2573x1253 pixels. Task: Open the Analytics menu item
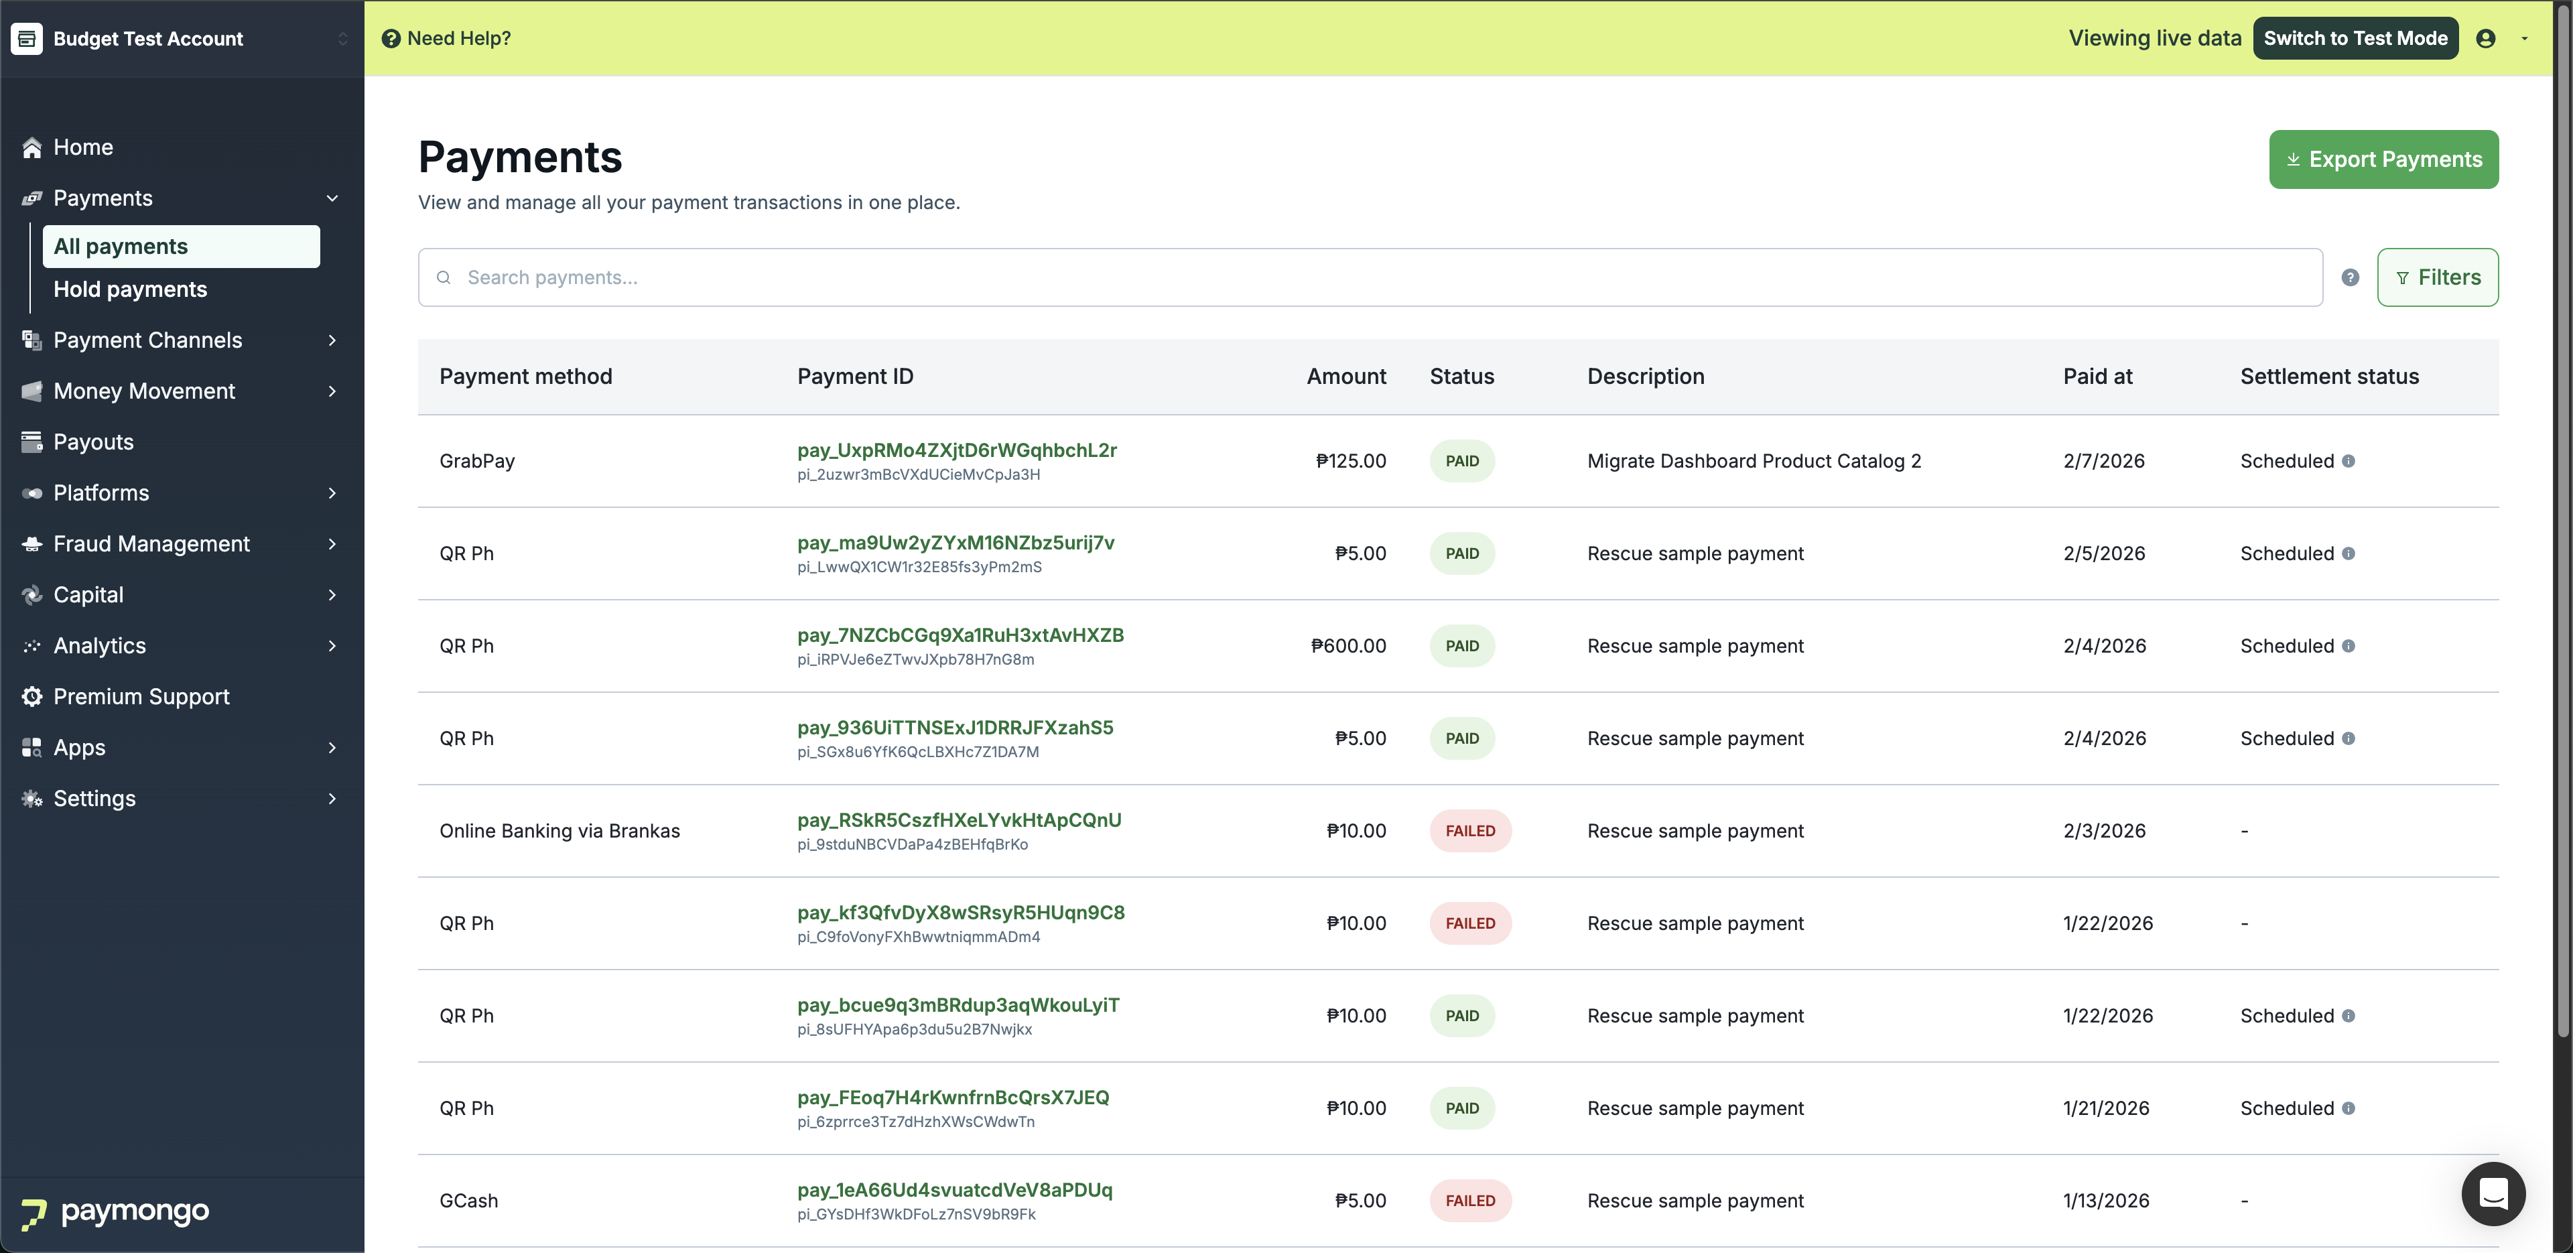pyautogui.click(x=100, y=645)
